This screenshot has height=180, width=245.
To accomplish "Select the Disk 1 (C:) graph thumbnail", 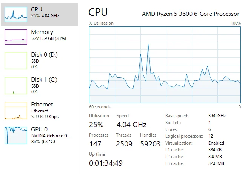I will pyautogui.click(x=16, y=86).
